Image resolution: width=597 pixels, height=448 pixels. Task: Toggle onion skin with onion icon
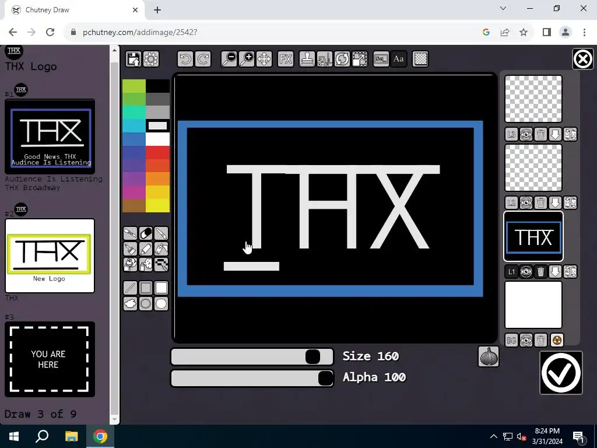click(489, 357)
